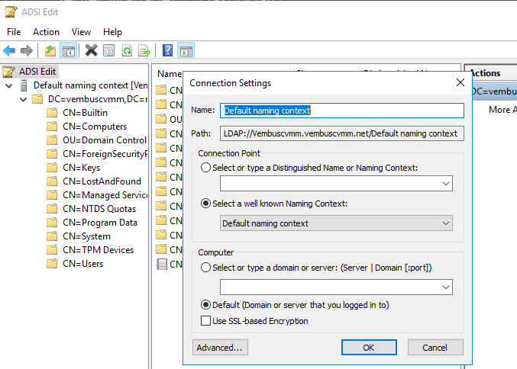Select Distinguished Name or Naming Context radio
The image size is (517, 369).
(205, 168)
